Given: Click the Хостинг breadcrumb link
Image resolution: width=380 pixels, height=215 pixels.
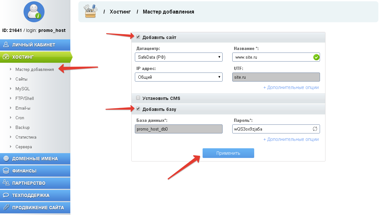Looking at the screenshot, I should (120, 12).
